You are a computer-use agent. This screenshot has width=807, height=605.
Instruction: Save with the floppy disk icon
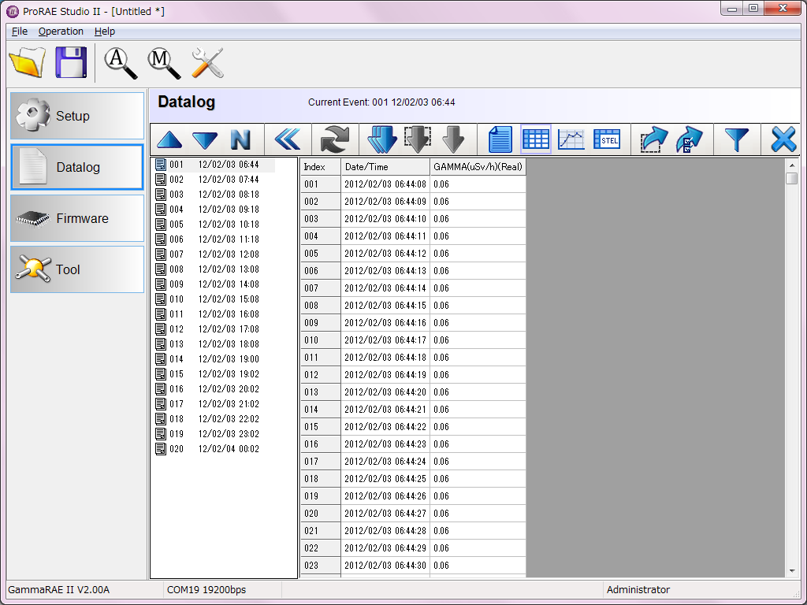pos(71,62)
